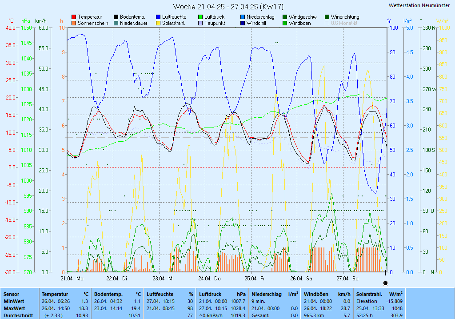
Task: Click the '25.04. Fr' day label
Action: [255, 279]
